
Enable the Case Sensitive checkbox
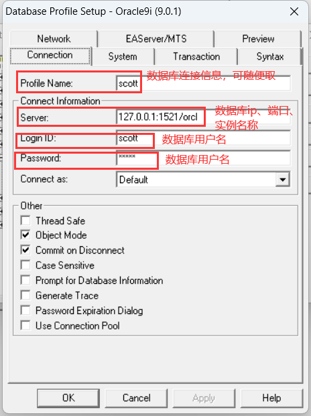pos(25,265)
